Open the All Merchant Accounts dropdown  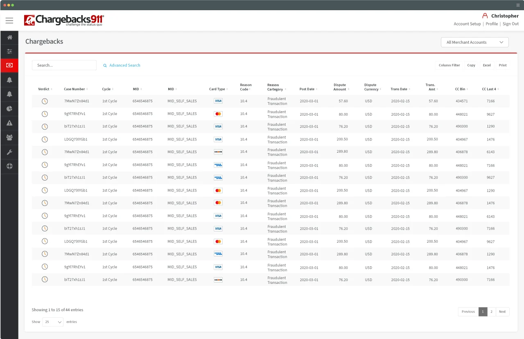pyautogui.click(x=474, y=42)
